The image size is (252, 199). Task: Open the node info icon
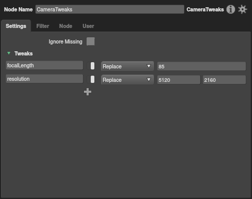(231, 9)
